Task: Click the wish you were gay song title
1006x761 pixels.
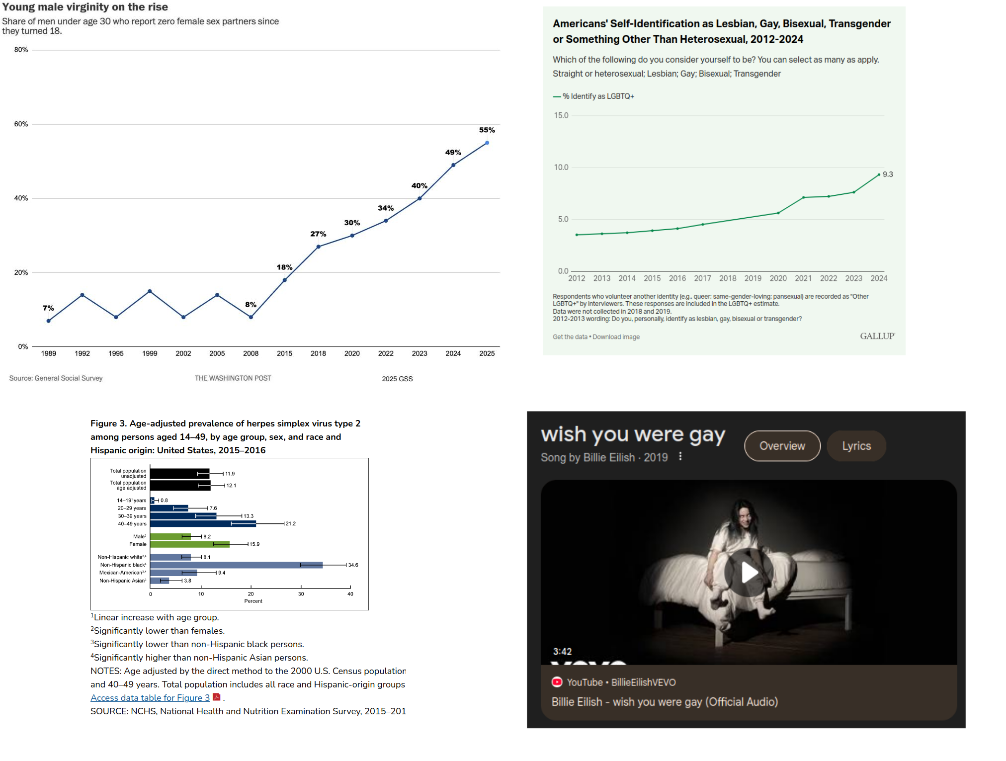Action: point(633,435)
